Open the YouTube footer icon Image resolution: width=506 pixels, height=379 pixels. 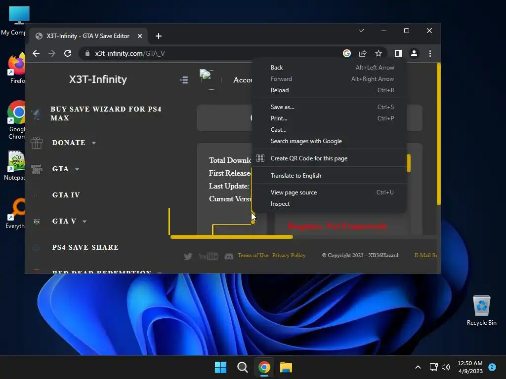(208, 256)
